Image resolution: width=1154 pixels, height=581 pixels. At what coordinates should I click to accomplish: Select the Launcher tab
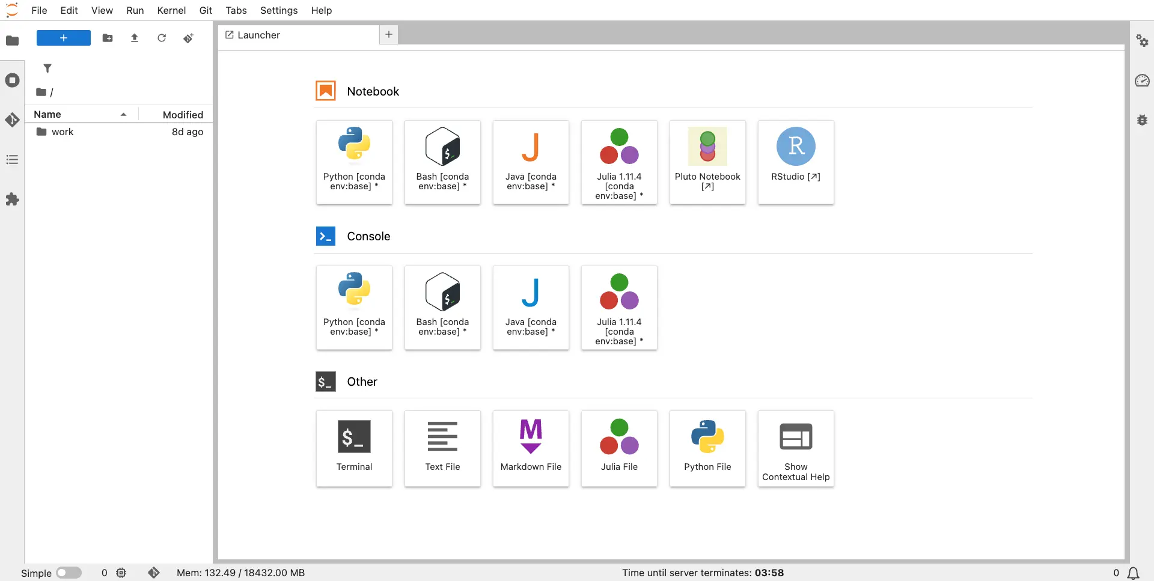tap(258, 35)
